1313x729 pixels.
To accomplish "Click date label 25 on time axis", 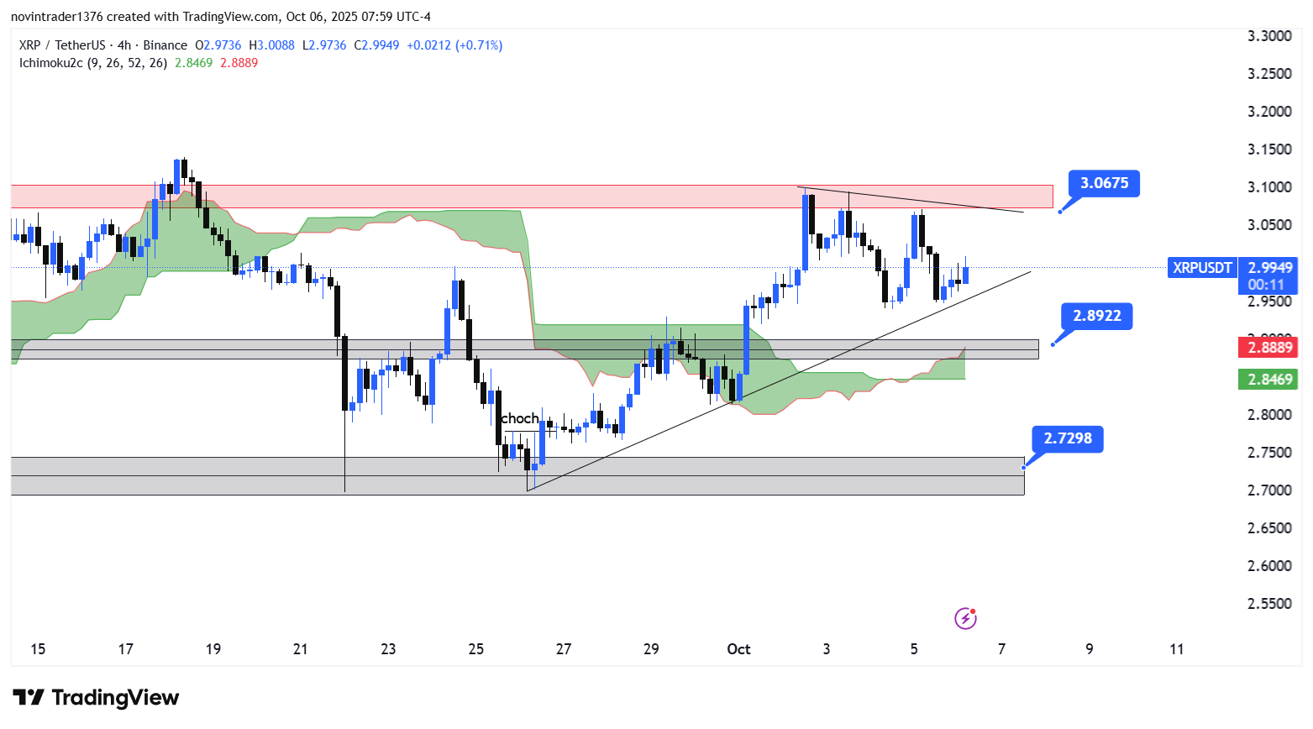I will [475, 649].
